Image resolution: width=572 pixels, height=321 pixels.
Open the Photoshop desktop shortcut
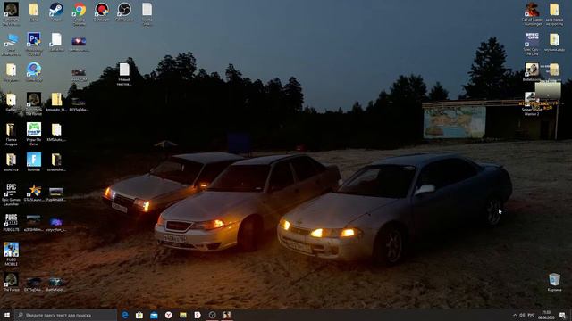pos(34,44)
